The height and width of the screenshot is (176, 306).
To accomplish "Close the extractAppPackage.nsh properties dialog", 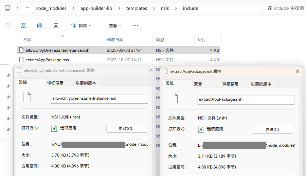I will 298,71.
